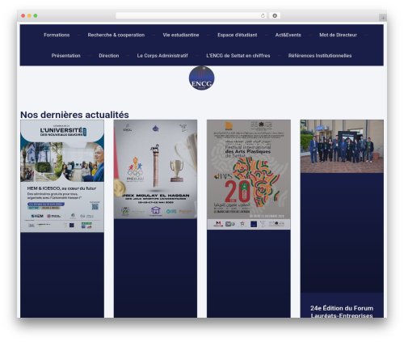Open Espace d'étudiant menu item
This screenshot has width=404, height=342.
[238, 35]
